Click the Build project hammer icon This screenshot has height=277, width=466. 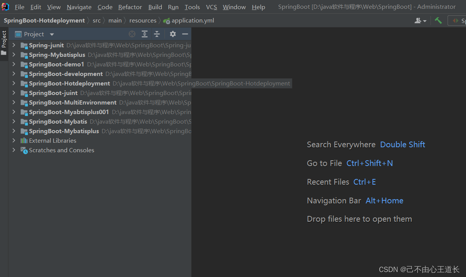point(438,21)
